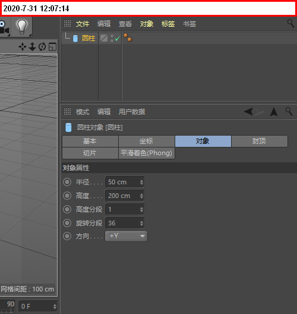Open the attribute manager 编辑 menu
The height and width of the screenshot is (314, 297).
point(104,112)
